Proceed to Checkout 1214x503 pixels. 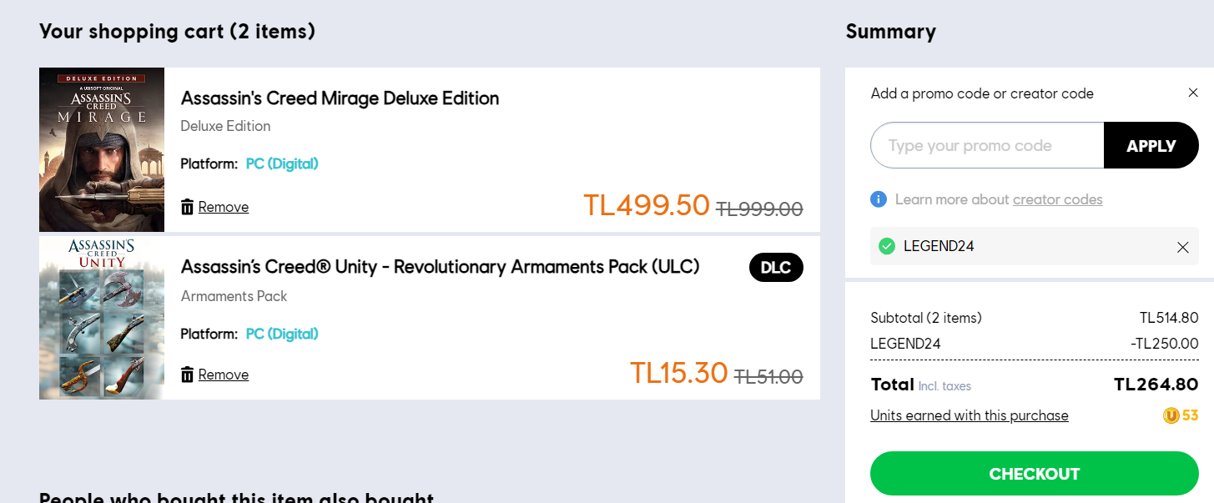(x=1034, y=474)
